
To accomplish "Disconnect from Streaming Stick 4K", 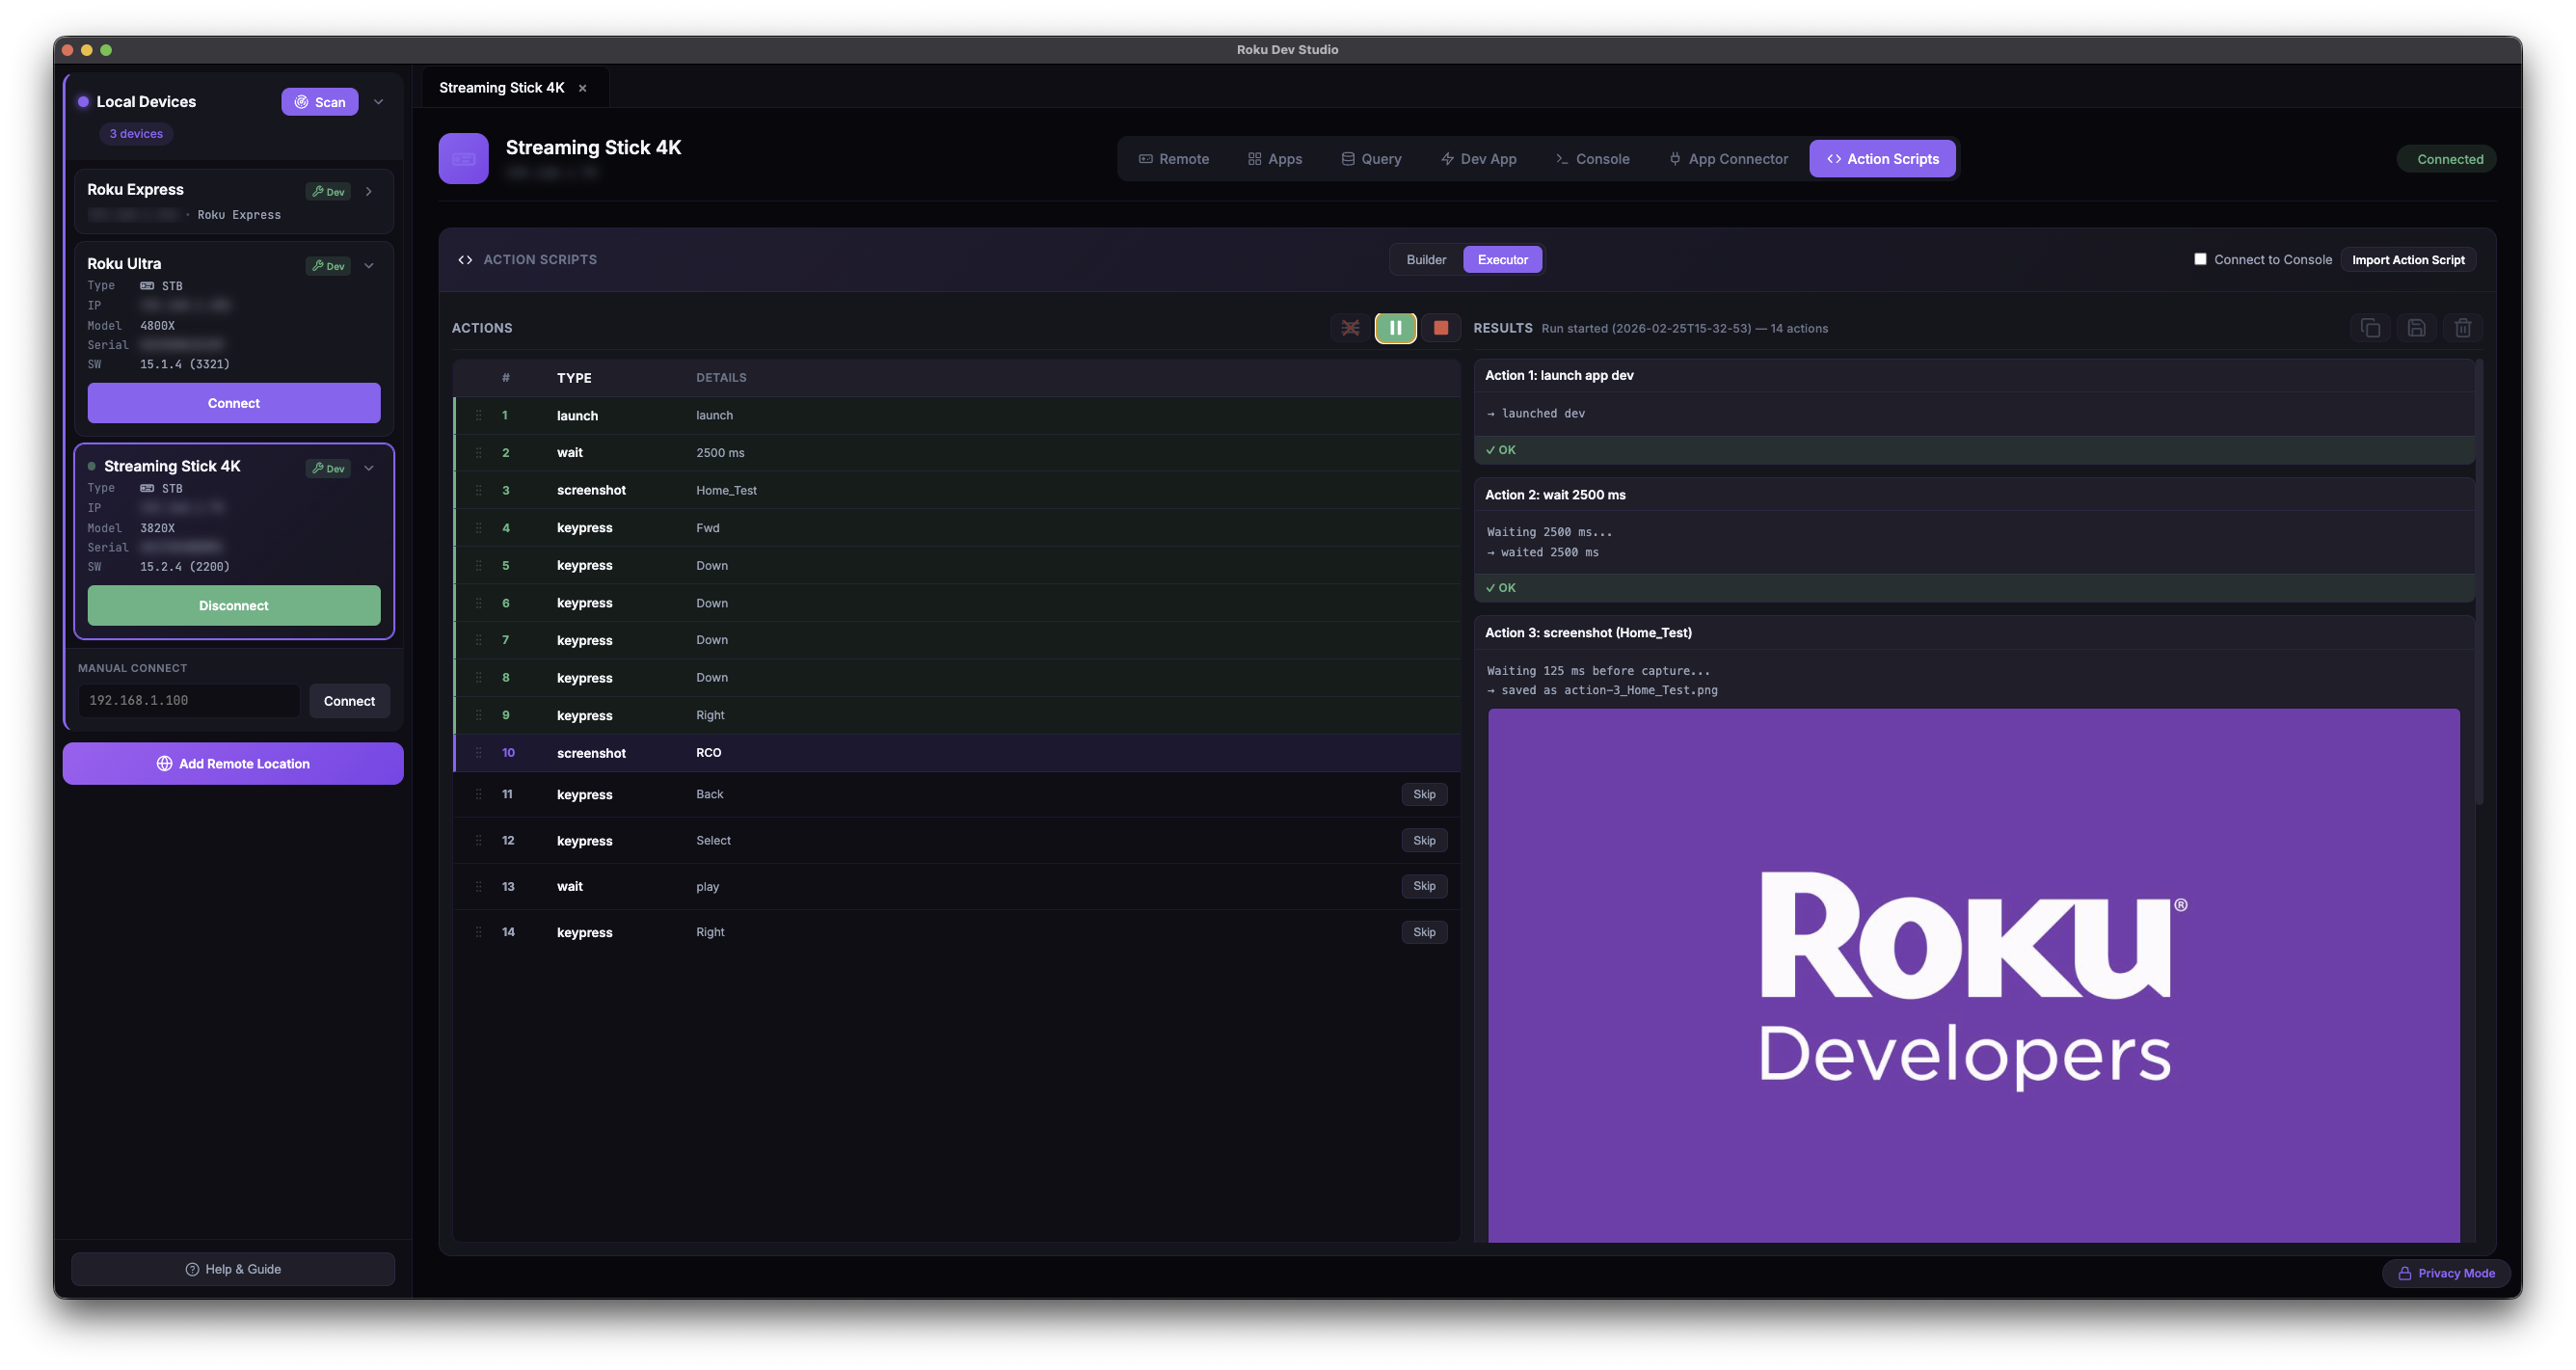I will click(x=233, y=606).
